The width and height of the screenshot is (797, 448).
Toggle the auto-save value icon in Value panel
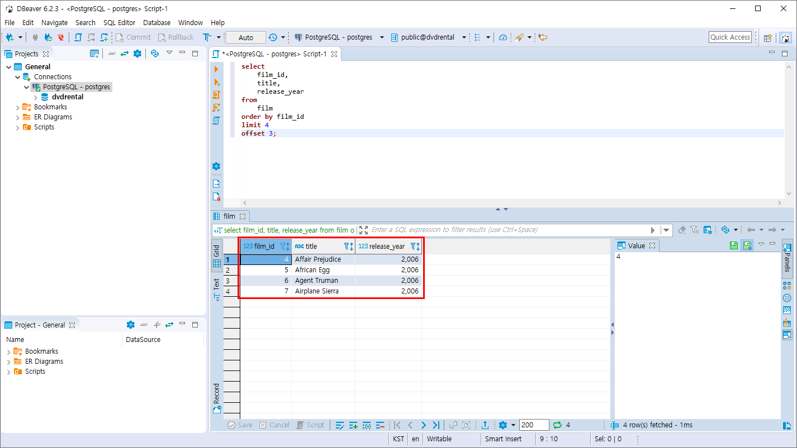[747, 245]
